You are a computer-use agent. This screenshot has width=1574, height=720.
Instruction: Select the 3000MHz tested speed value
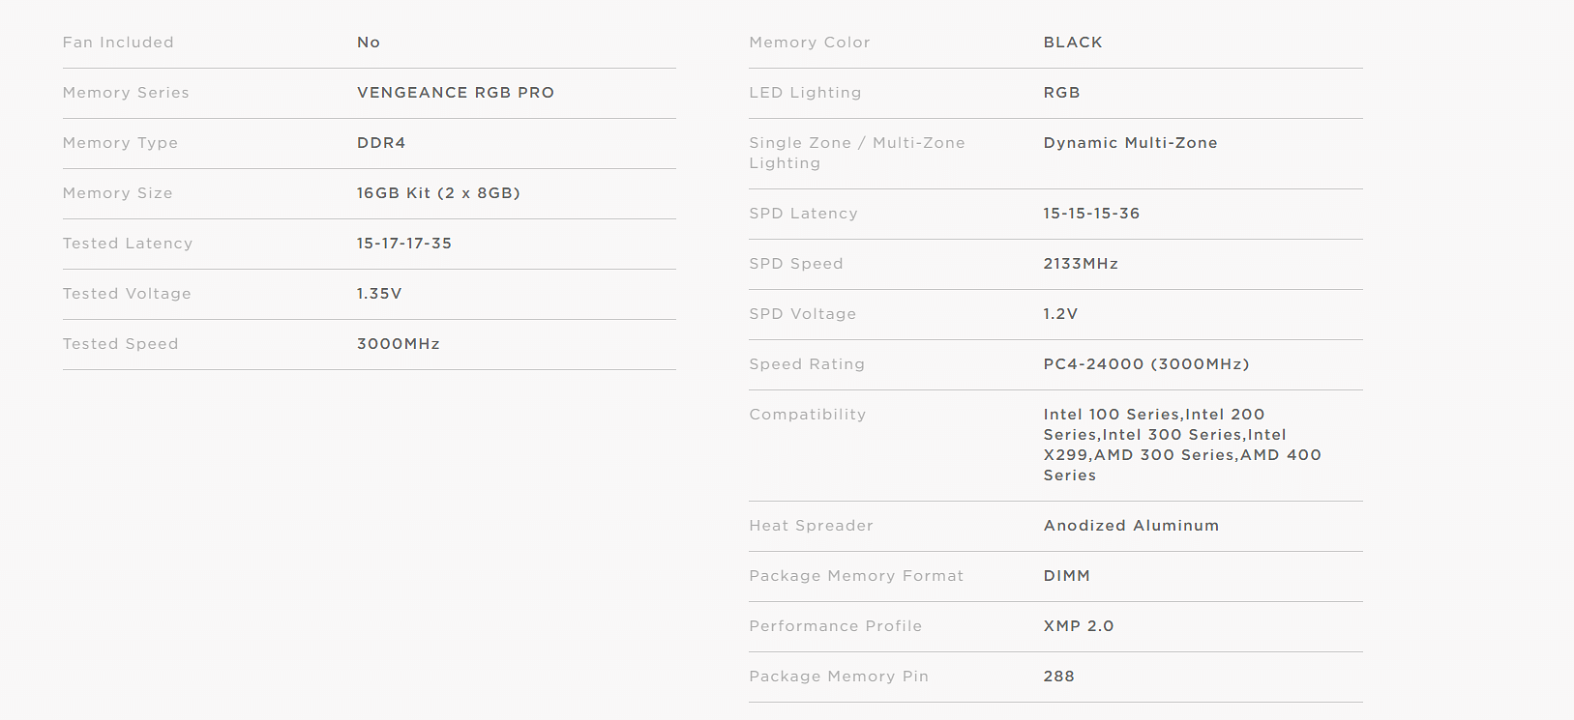point(398,344)
